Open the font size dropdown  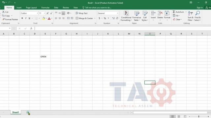(45, 13)
